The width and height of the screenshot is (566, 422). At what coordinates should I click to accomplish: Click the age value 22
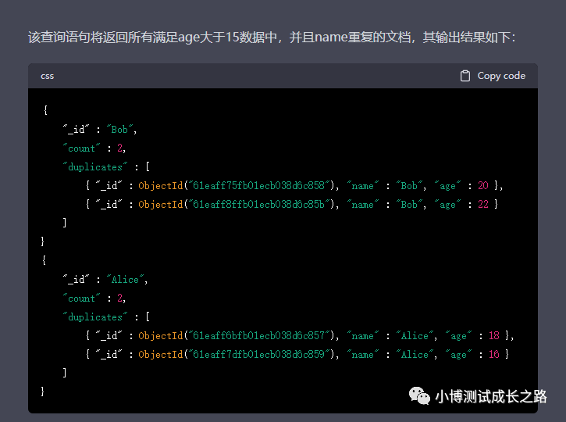pyautogui.click(x=483, y=205)
